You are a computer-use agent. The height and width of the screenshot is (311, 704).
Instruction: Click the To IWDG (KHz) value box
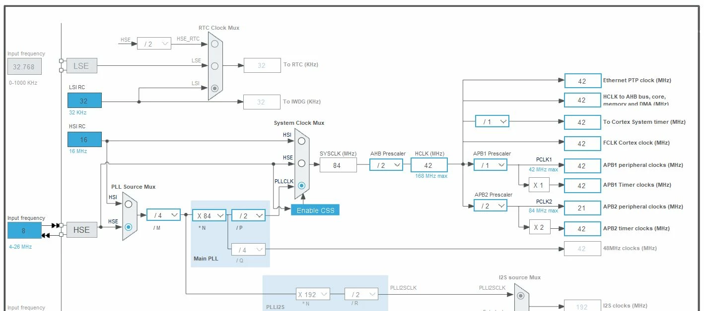tap(262, 102)
